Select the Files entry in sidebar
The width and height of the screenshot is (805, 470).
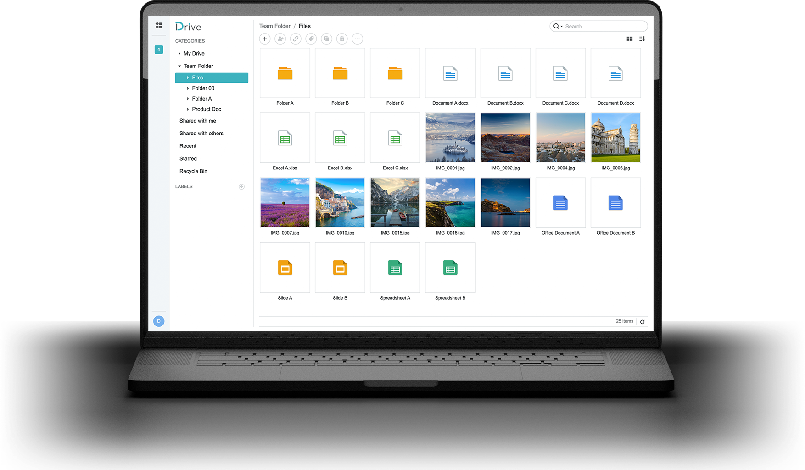point(197,78)
